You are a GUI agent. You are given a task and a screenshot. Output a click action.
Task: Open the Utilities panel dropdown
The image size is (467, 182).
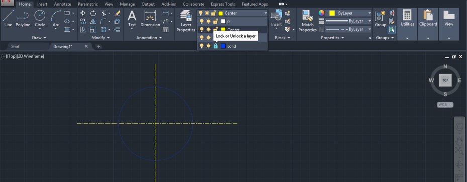point(407,38)
